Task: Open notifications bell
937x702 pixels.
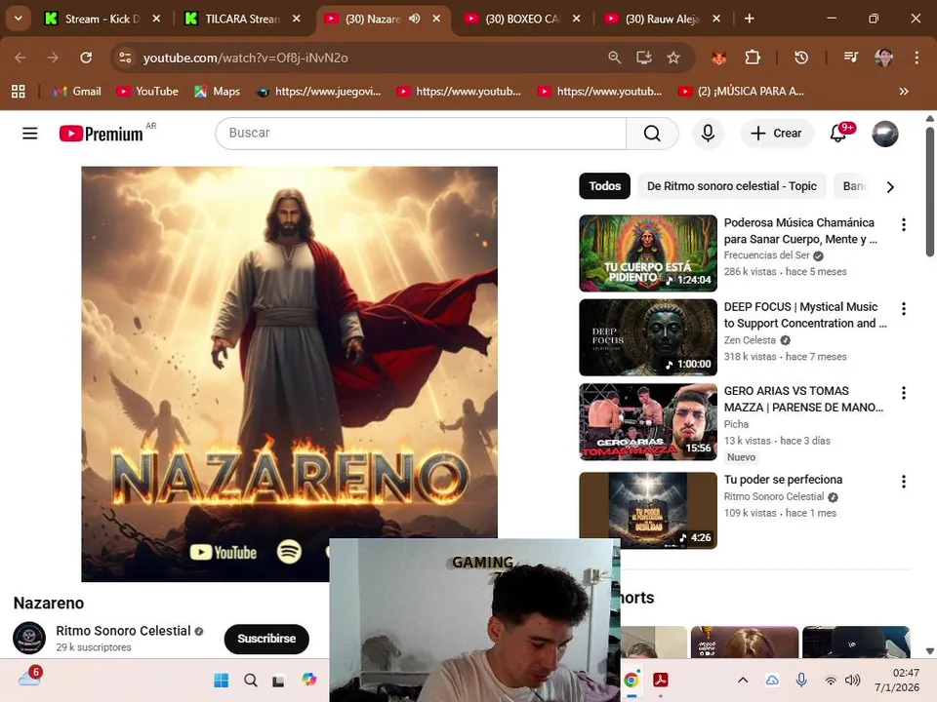Action: [838, 134]
